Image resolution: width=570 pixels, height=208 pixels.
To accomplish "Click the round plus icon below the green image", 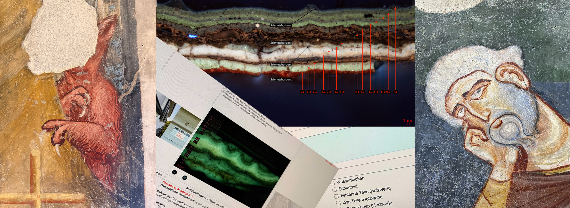I will (x=174, y=172).
